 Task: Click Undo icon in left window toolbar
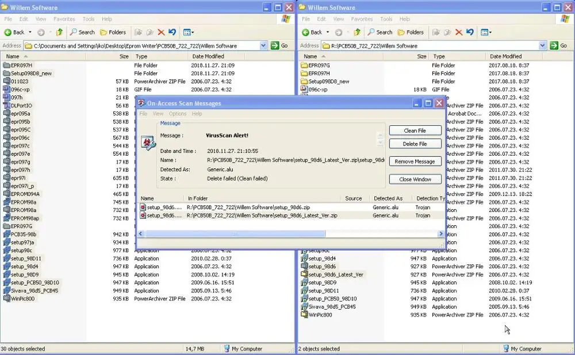tap(172, 32)
